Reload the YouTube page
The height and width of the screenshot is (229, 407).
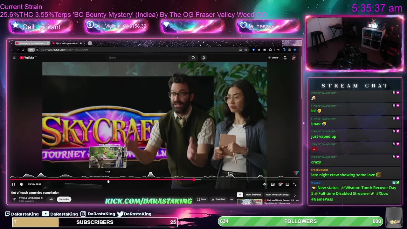pyautogui.click(x=23, y=50)
